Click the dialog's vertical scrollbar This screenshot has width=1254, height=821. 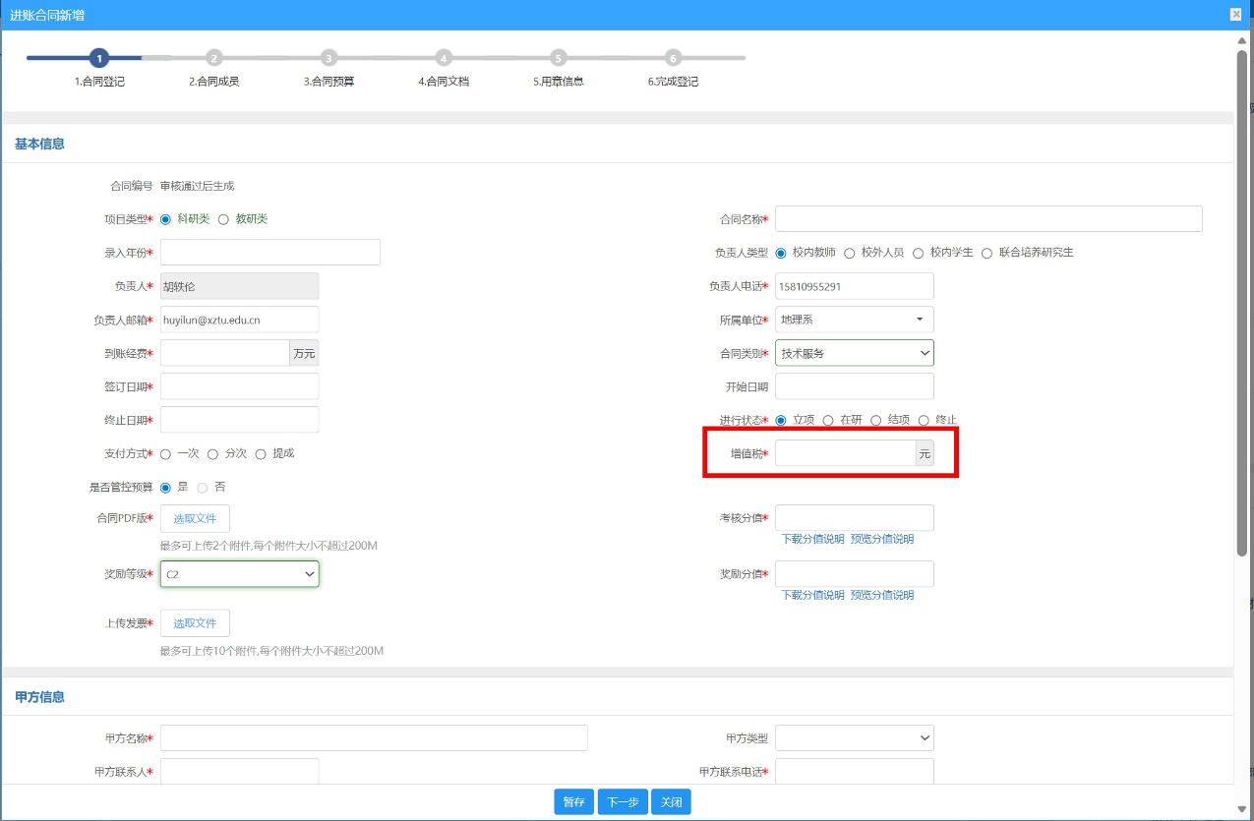point(1242,295)
